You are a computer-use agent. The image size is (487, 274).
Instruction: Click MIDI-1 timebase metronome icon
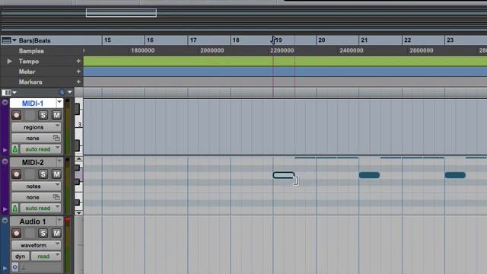(x=15, y=149)
